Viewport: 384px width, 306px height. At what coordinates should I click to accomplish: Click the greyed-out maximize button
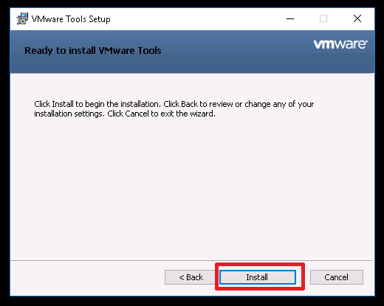[323, 18]
